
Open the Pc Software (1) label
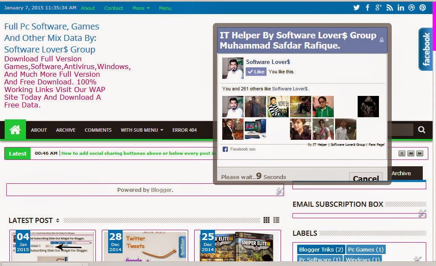[x=320, y=259]
